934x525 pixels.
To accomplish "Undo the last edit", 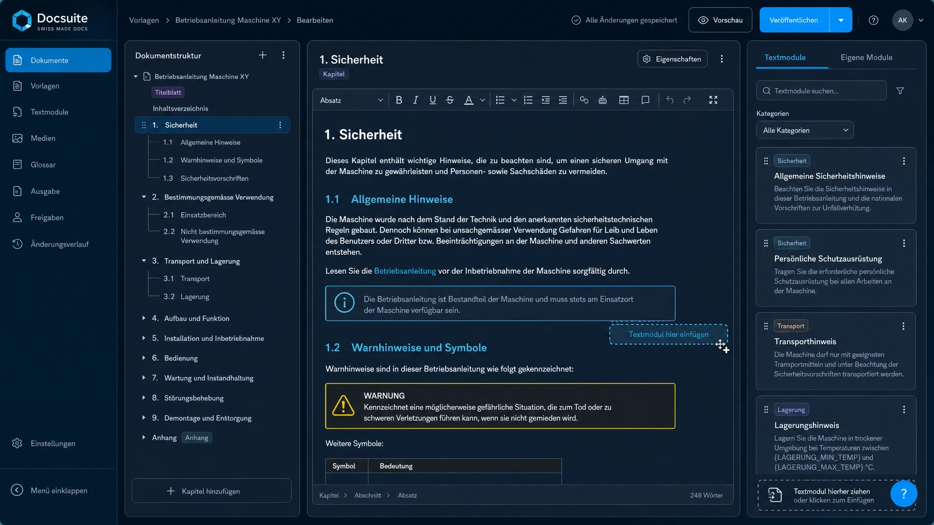I will tap(670, 100).
